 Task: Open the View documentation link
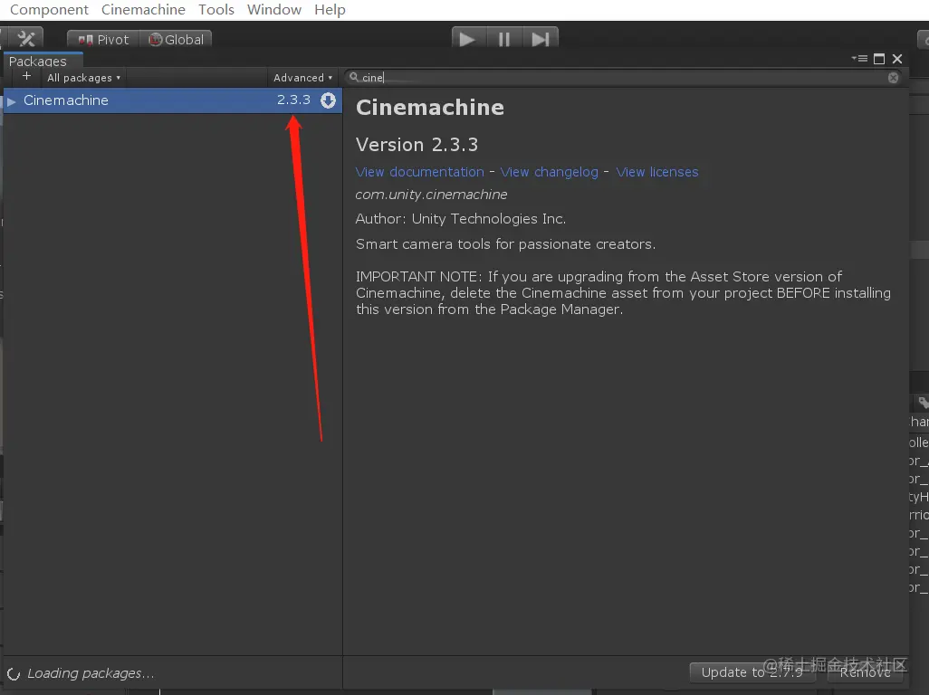pos(419,172)
